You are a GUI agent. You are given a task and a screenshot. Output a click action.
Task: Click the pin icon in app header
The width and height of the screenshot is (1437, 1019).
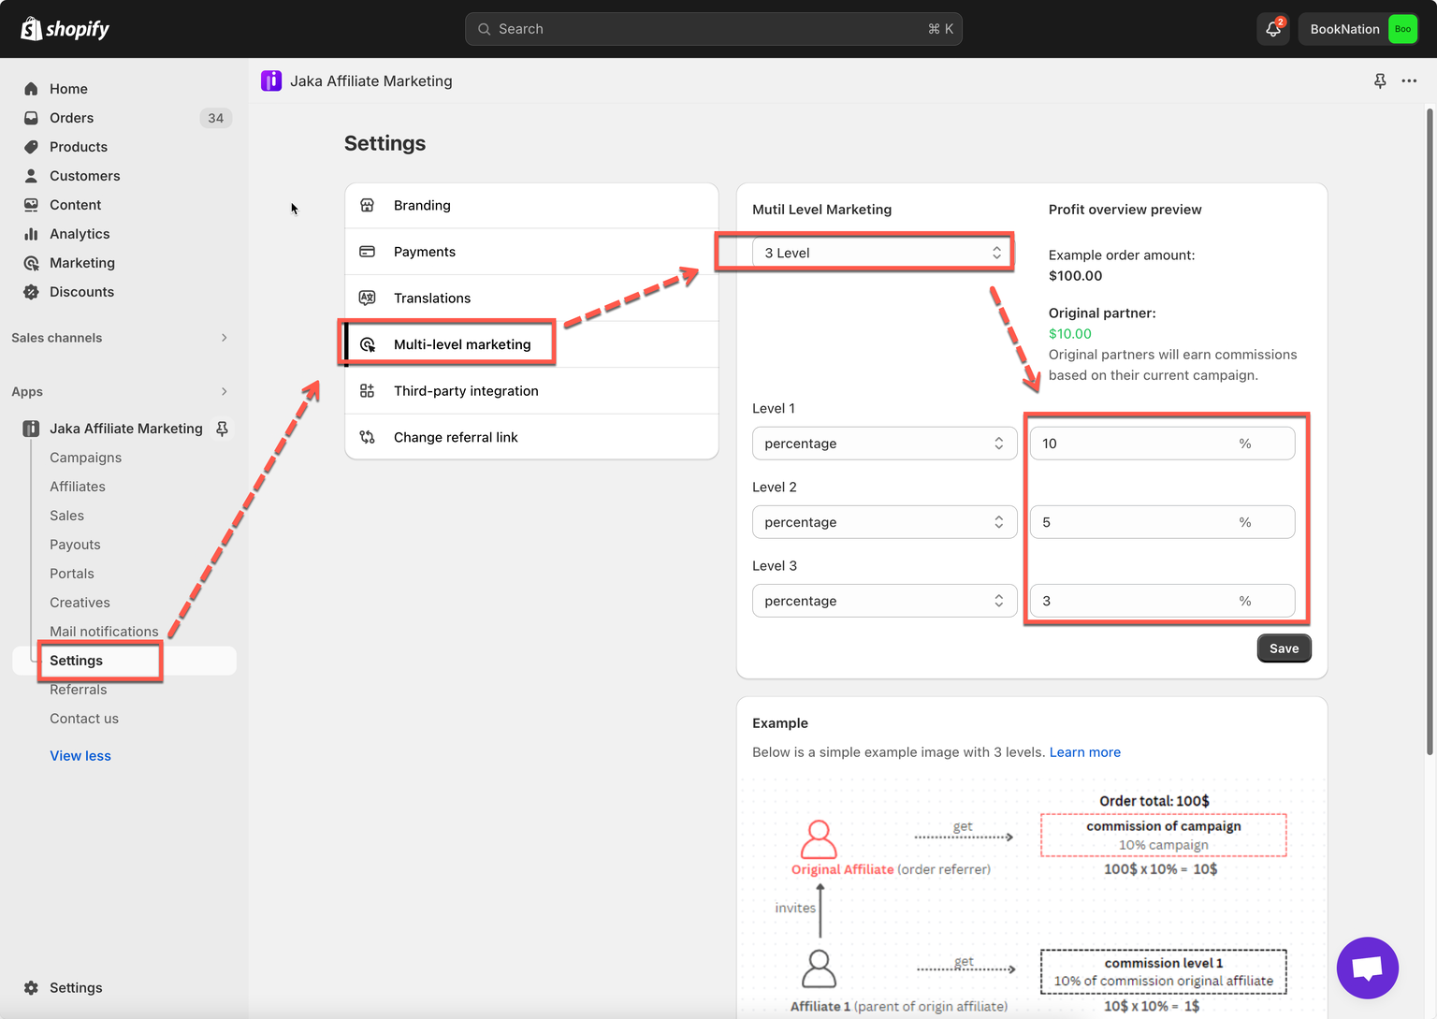pos(1380,81)
